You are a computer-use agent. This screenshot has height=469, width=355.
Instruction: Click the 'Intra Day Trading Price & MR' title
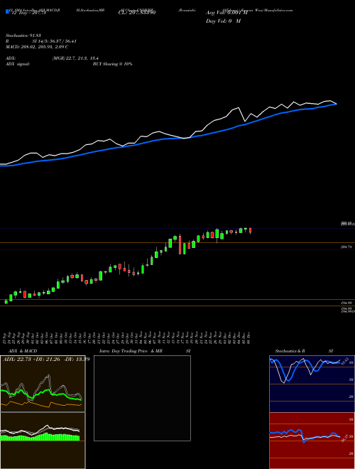point(131,351)
